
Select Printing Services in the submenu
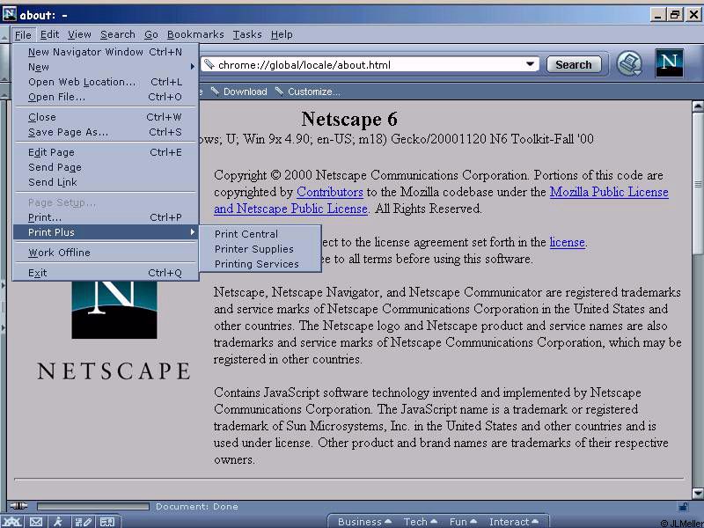click(x=260, y=264)
